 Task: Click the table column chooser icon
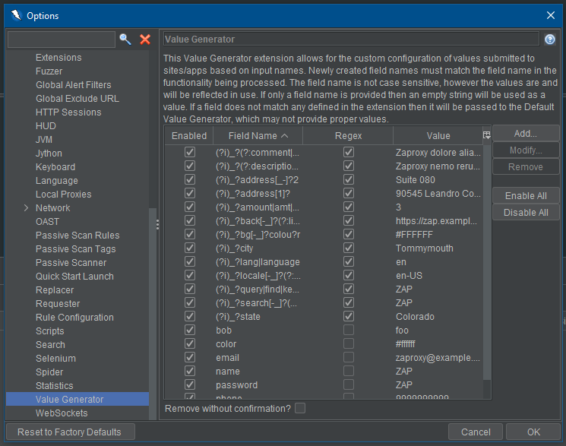tap(487, 135)
